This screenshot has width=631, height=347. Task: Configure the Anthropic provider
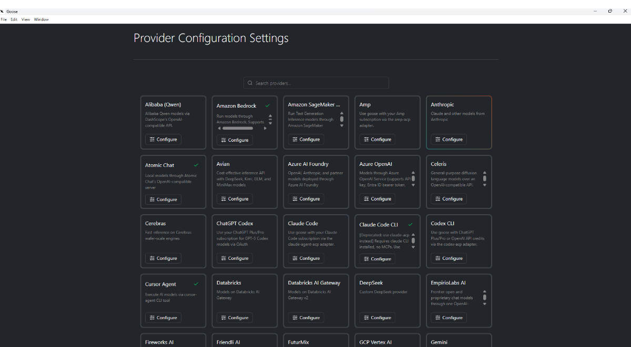449,140
